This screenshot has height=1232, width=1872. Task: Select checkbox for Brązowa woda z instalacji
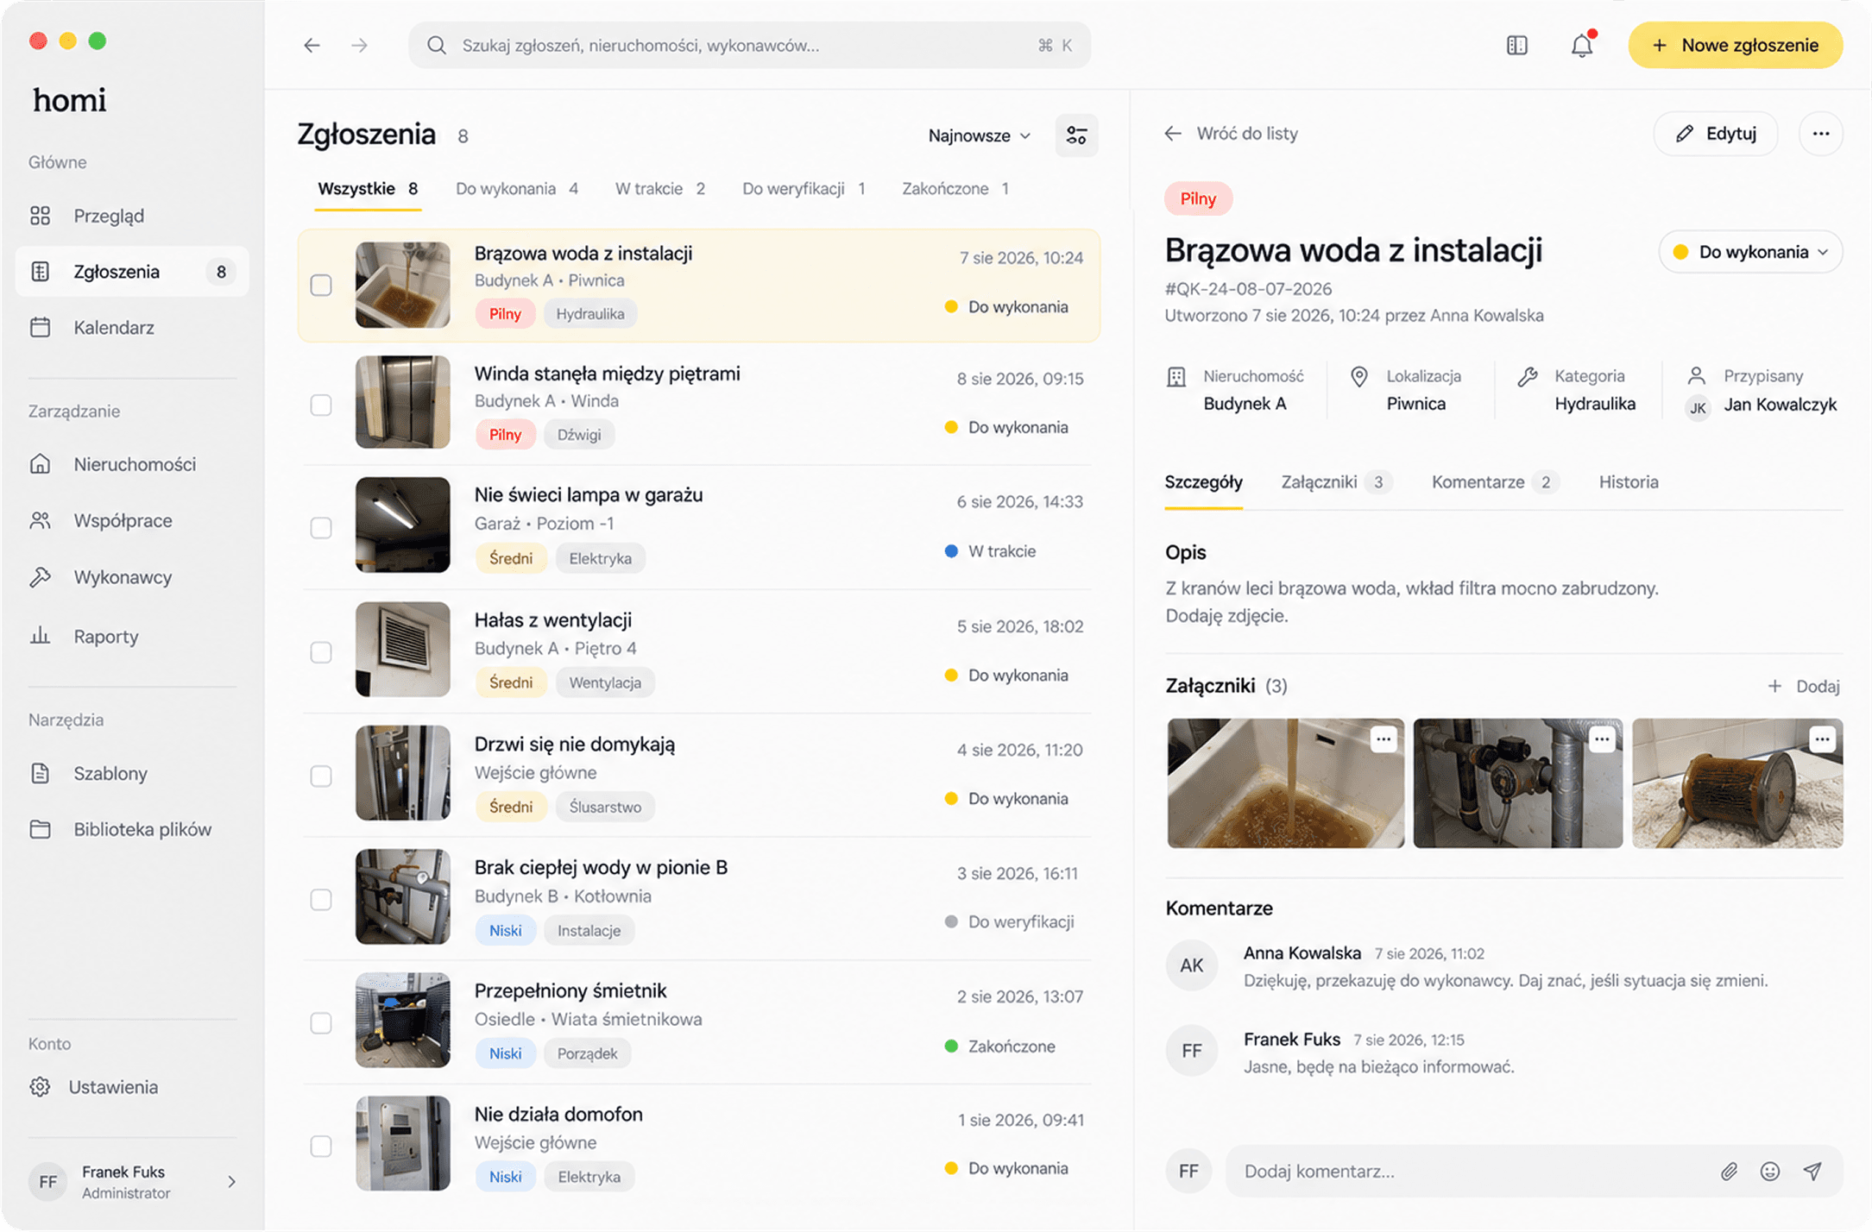321,285
